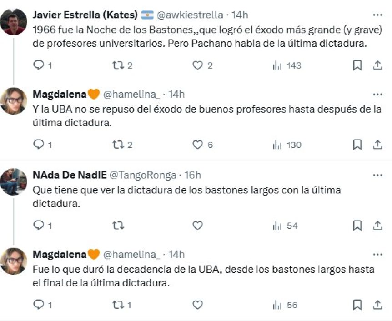
Task: View analytics showing 56 views
Action: (277, 305)
